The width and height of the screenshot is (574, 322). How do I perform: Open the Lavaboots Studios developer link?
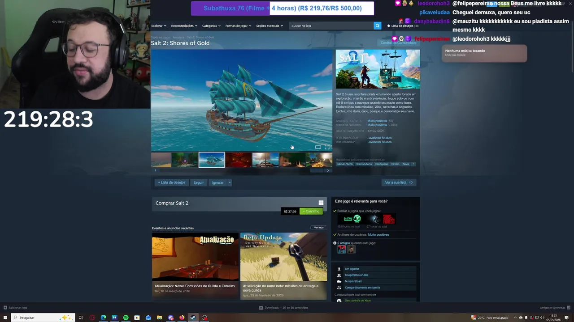(379, 138)
